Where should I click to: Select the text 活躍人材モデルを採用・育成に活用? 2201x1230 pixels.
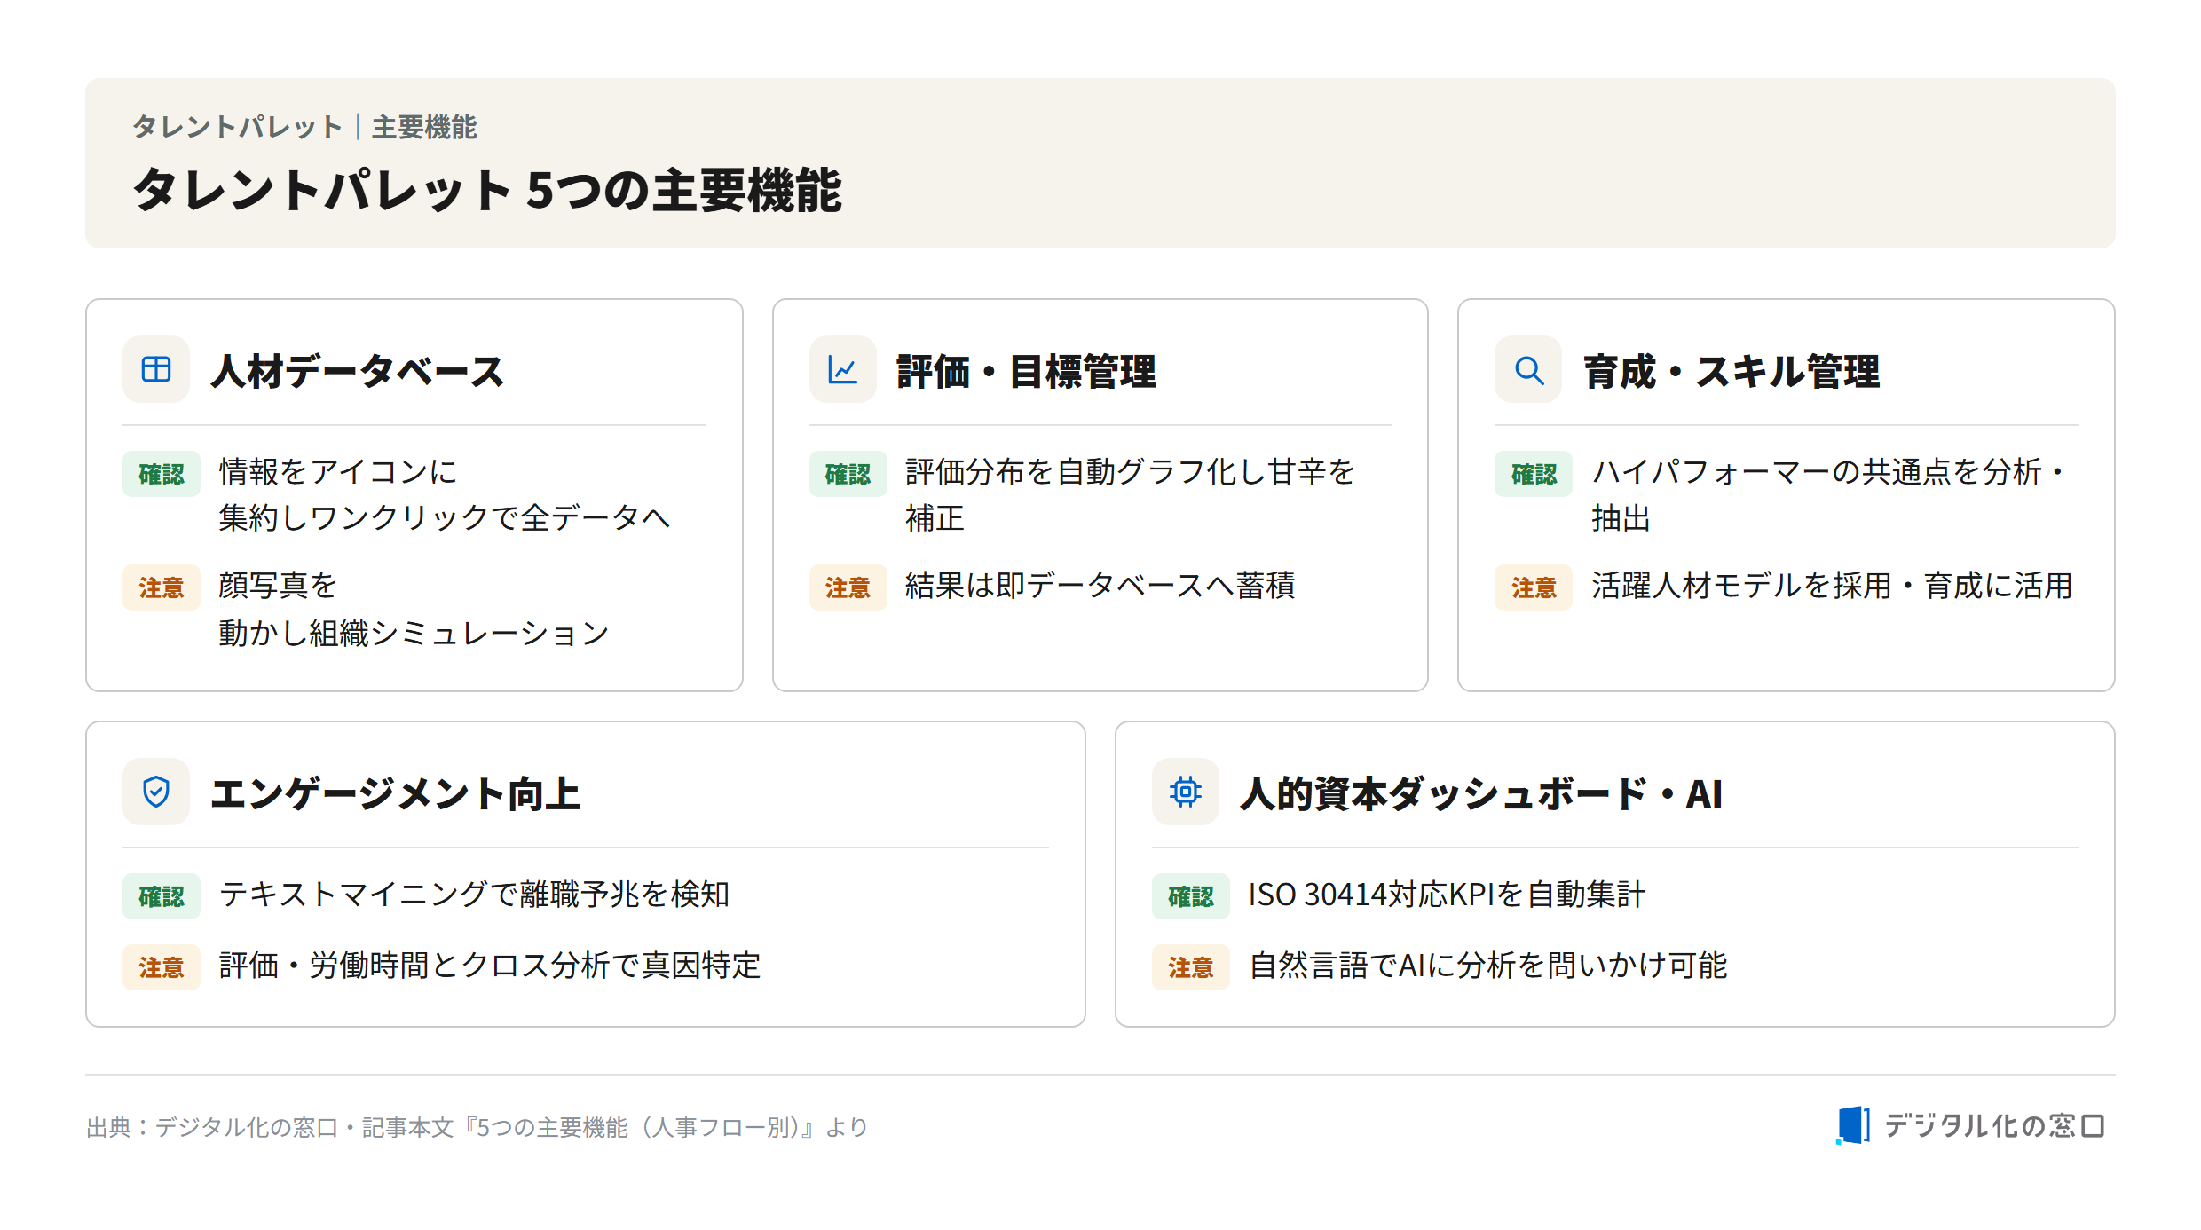(x=1832, y=586)
